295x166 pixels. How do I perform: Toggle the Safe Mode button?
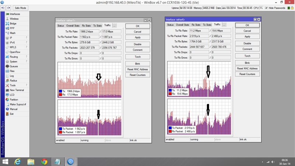21,8
